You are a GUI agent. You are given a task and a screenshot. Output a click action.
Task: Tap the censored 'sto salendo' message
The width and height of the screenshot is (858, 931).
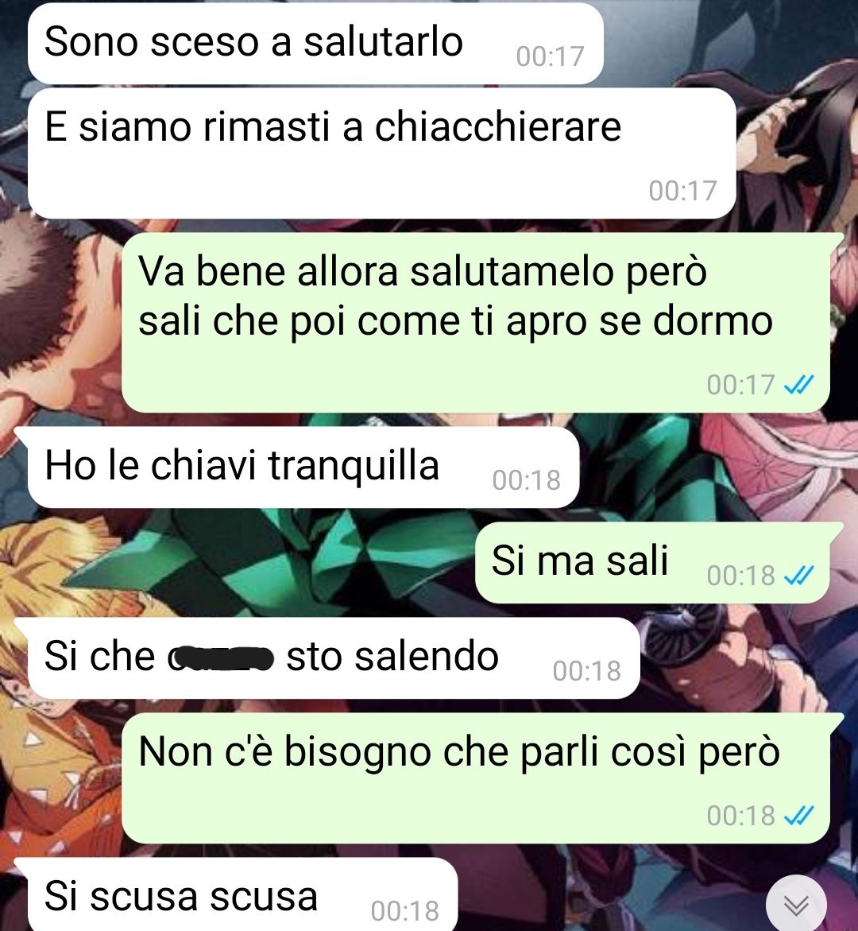(334, 658)
